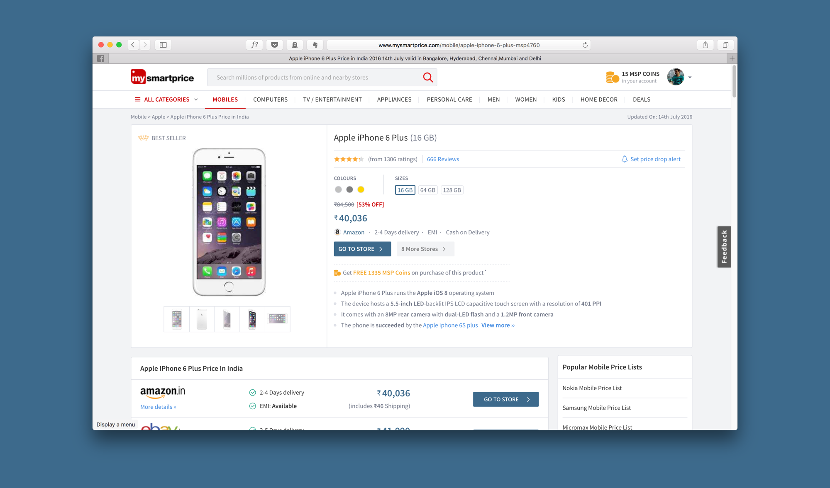Expand the 8 More Stores list
830x488 pixels.
click(425, 249)
